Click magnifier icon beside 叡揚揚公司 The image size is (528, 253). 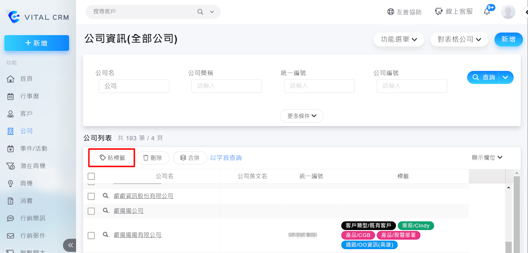tap(106, 210)
